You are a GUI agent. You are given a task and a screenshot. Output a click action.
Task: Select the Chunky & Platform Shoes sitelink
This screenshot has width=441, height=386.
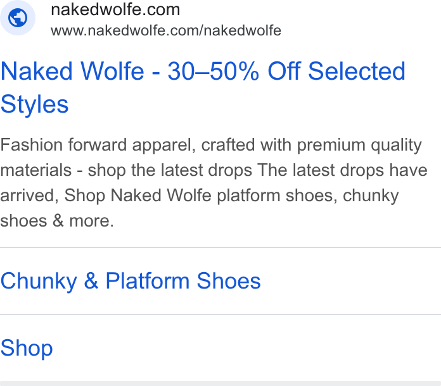click(x=131, y=281)
